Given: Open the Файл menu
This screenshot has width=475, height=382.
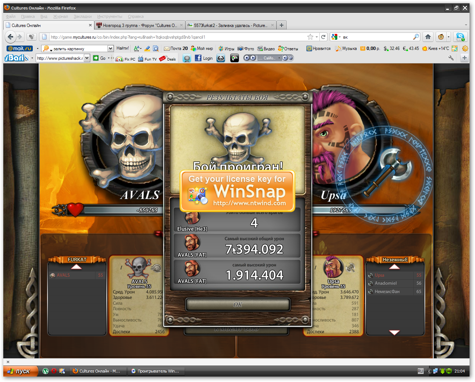Looking at the screenshot, I should pos(11,16).
